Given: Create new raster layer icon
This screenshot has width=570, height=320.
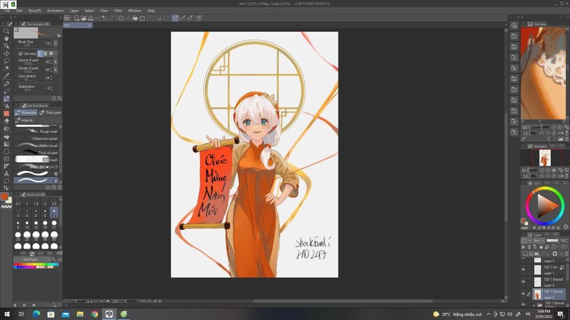Looking at the screenshot, I should point(525,253).
